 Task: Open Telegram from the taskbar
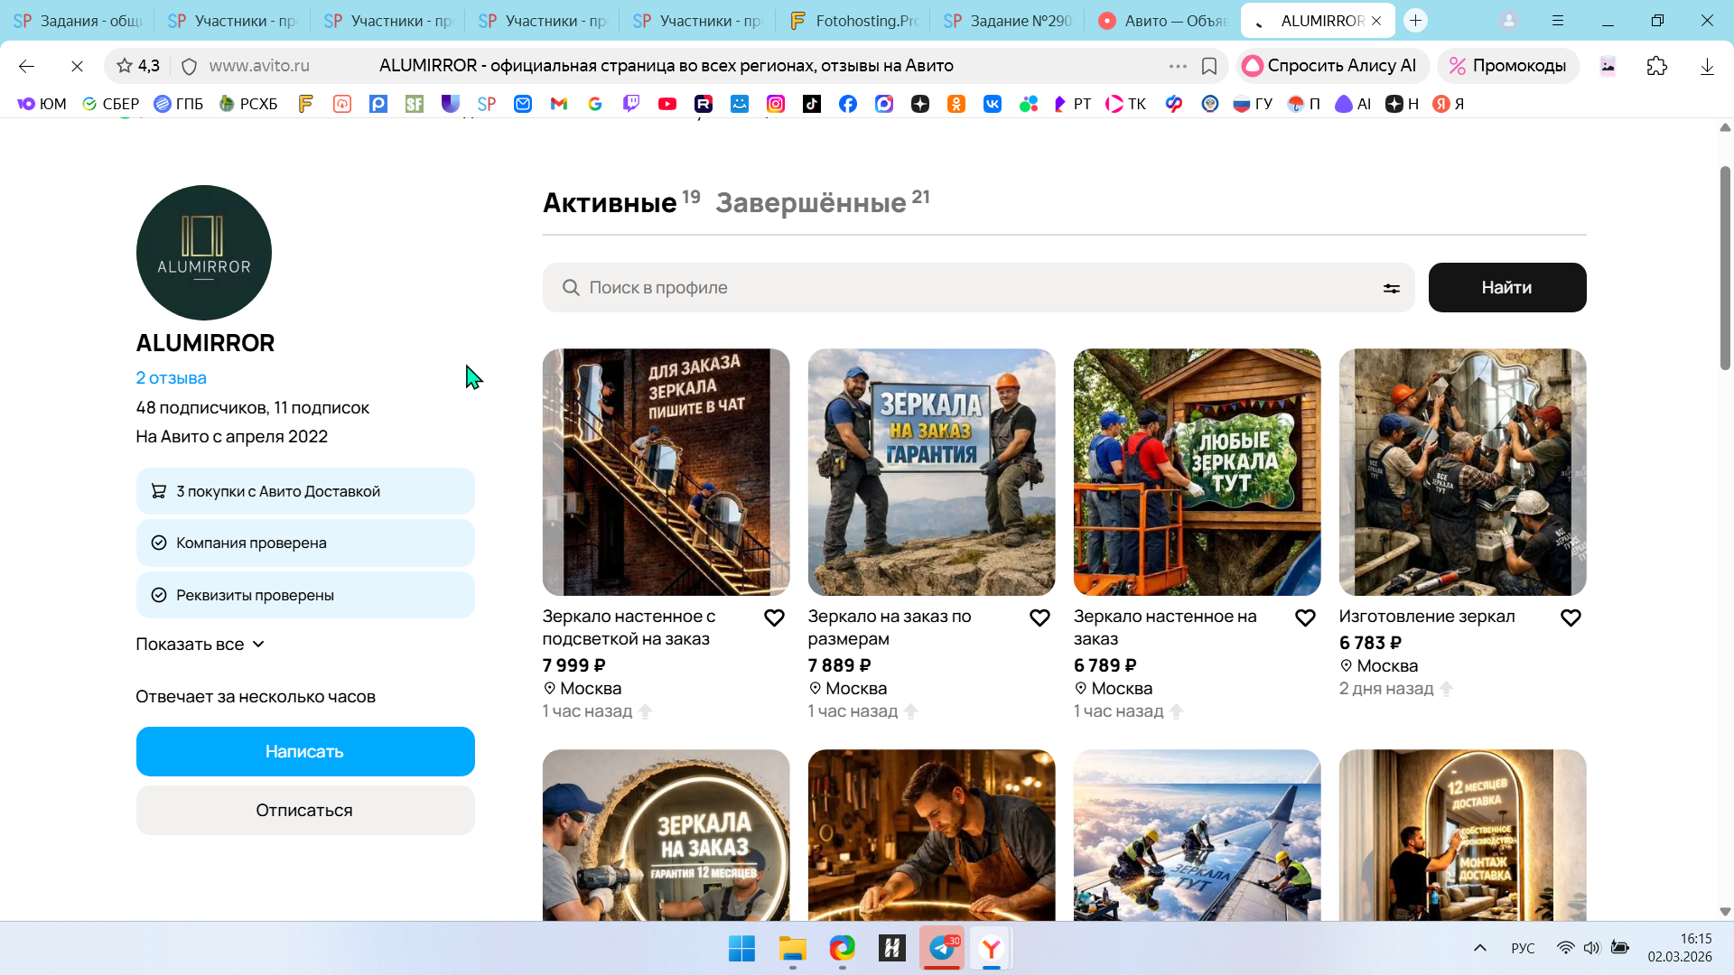click(942, 948)
